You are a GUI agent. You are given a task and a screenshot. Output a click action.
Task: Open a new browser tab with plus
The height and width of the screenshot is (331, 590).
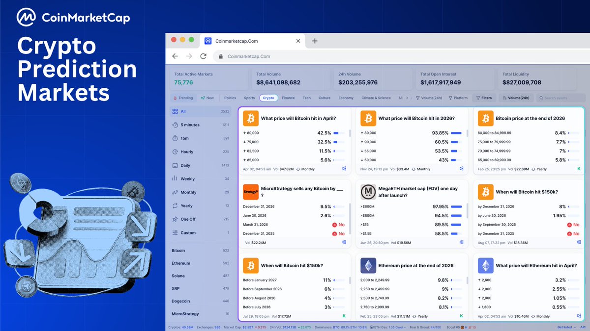pos(315,41)
